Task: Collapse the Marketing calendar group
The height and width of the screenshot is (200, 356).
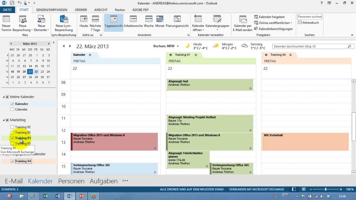Action: (x=4, y=120)
